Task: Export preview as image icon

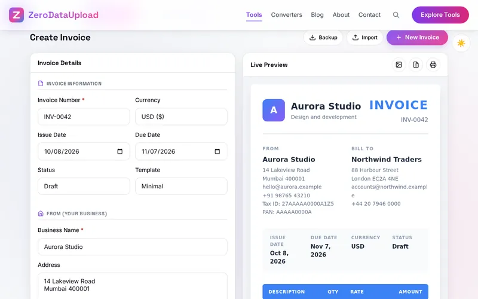Action: click(399, 65)
